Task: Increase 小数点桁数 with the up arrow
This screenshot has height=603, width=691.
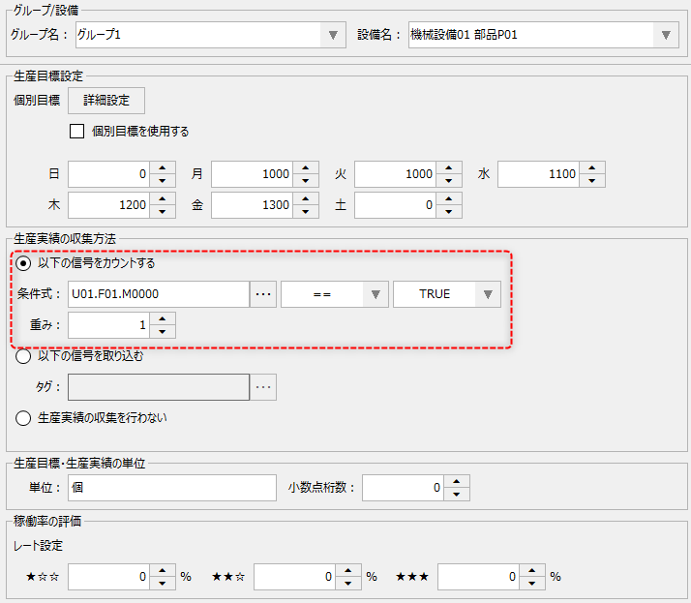Action: [x=458, y=480]
